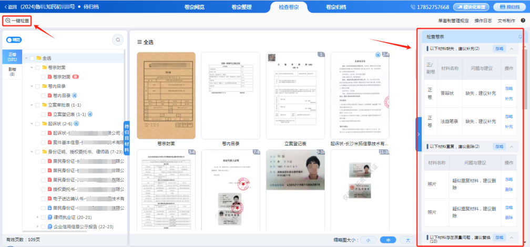The image size is (530, 247).
Task: Tick the 卷内目录 folder checkbox
Action: (x=37, y=86)
